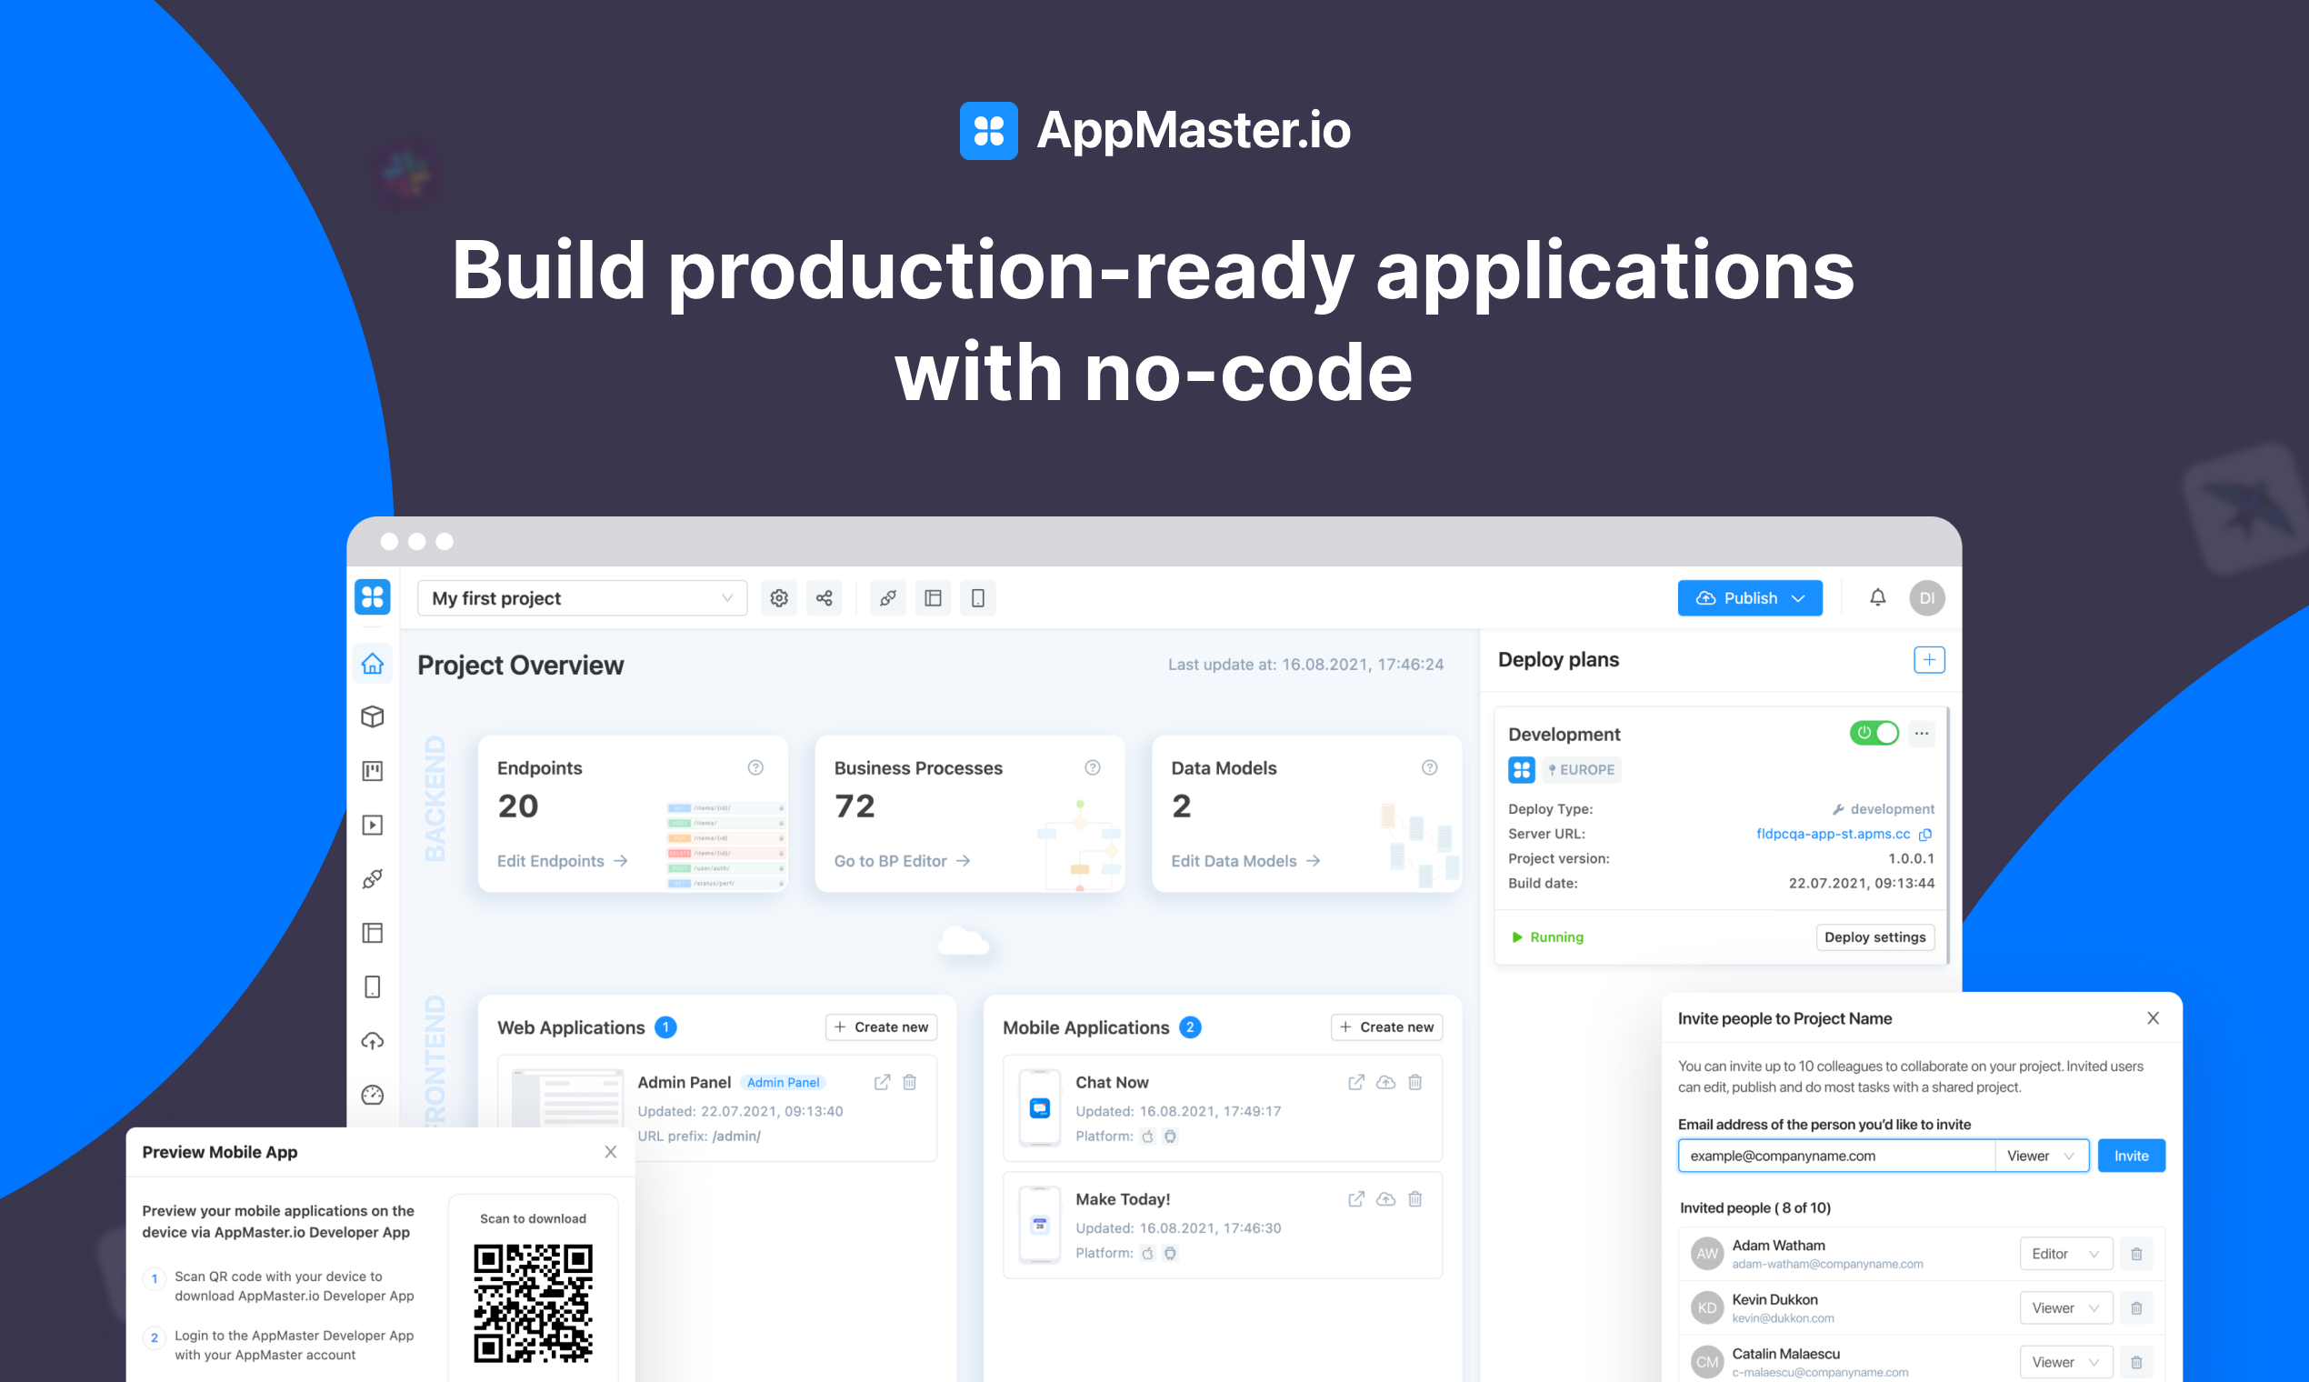Remove Kevin Dukkon from invited people

coord(2137,1307)
